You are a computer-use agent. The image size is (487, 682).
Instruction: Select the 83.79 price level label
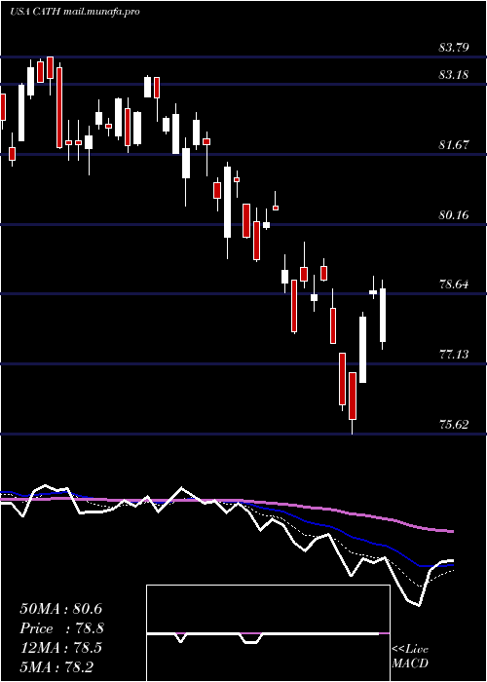[x=454, y=48]
